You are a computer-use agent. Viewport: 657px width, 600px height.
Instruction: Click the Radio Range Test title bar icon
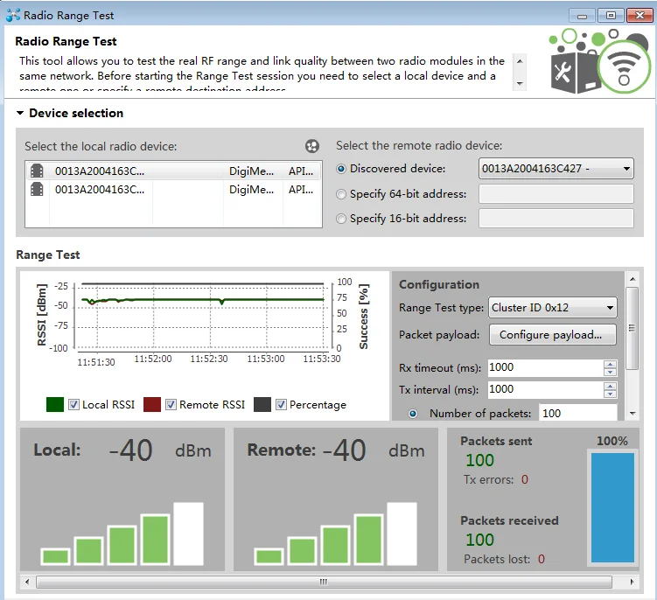click(12, 15)
